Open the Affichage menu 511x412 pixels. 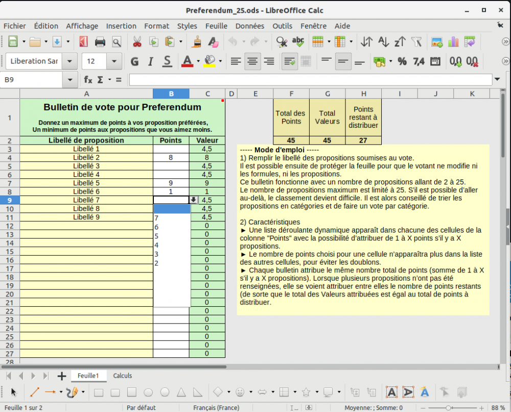pos(82,26)
